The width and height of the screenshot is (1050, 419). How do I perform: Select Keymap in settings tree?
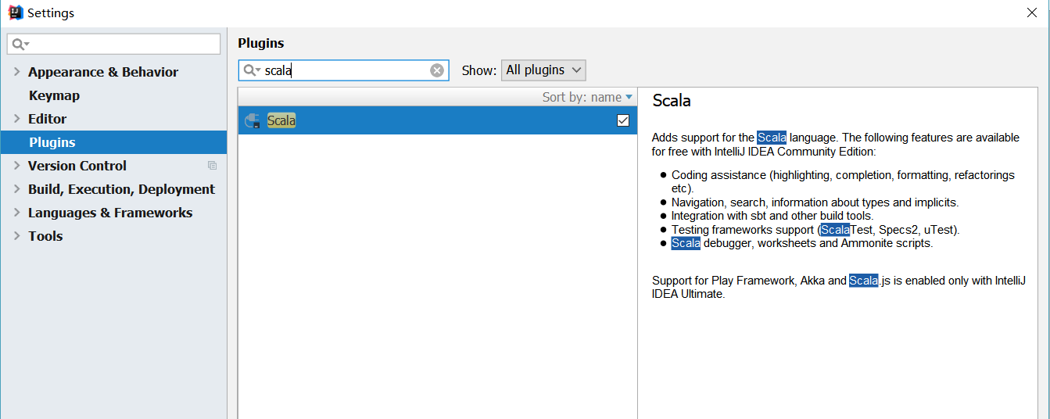[54, 95]
